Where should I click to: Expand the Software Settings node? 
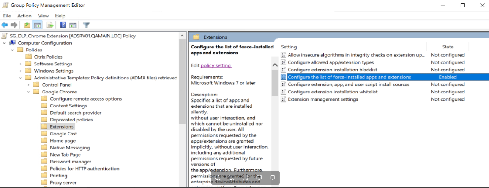point(21,64)
